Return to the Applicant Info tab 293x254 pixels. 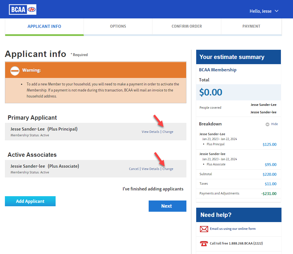44,26
